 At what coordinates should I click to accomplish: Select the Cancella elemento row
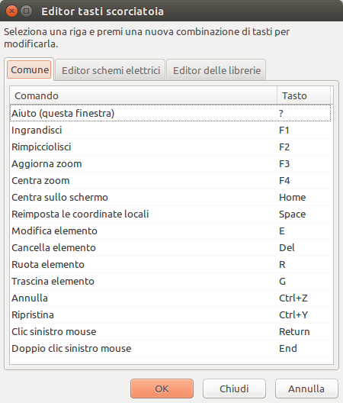coord(171,247)
